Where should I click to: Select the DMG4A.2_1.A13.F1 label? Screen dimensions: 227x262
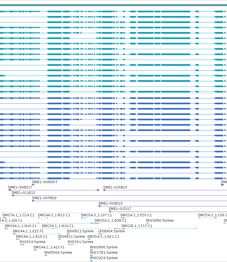click(x=49, y=247)
